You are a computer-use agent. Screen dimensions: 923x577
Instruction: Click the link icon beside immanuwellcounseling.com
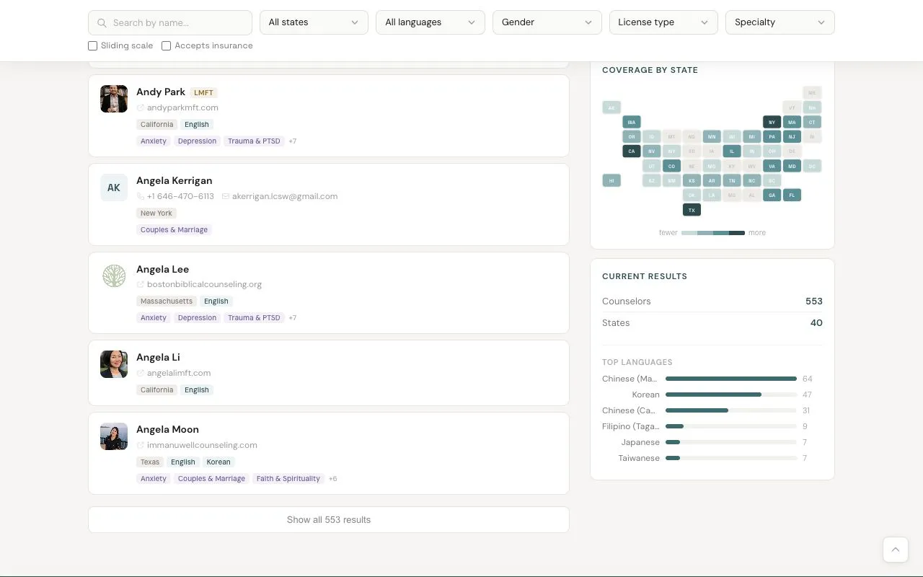click(x=139, y=445)
